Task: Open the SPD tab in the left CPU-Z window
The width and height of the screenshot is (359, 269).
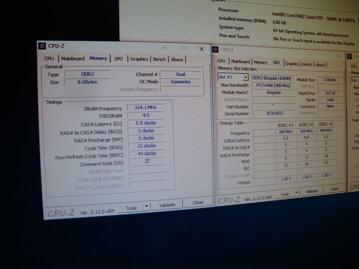Action: tap(119, 59)
